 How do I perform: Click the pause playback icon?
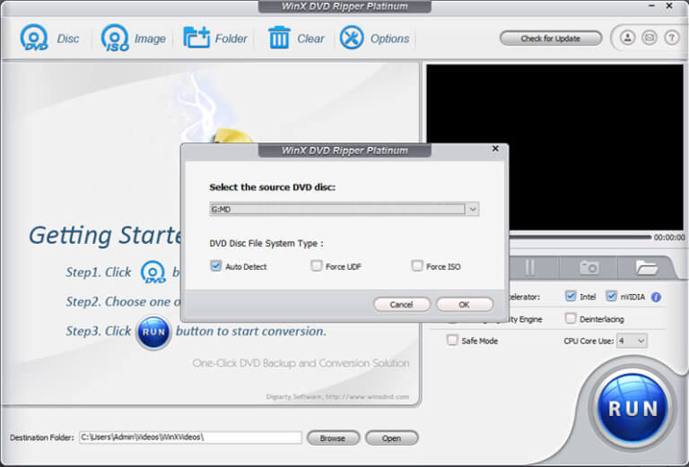tap(530, 267)
